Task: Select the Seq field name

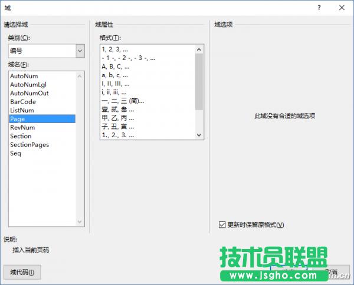Action: (15, 153)
